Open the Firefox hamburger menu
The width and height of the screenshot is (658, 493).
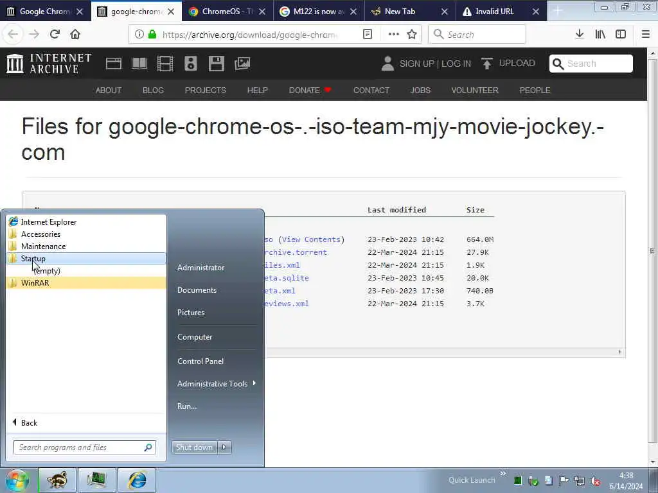coord(645,35)
